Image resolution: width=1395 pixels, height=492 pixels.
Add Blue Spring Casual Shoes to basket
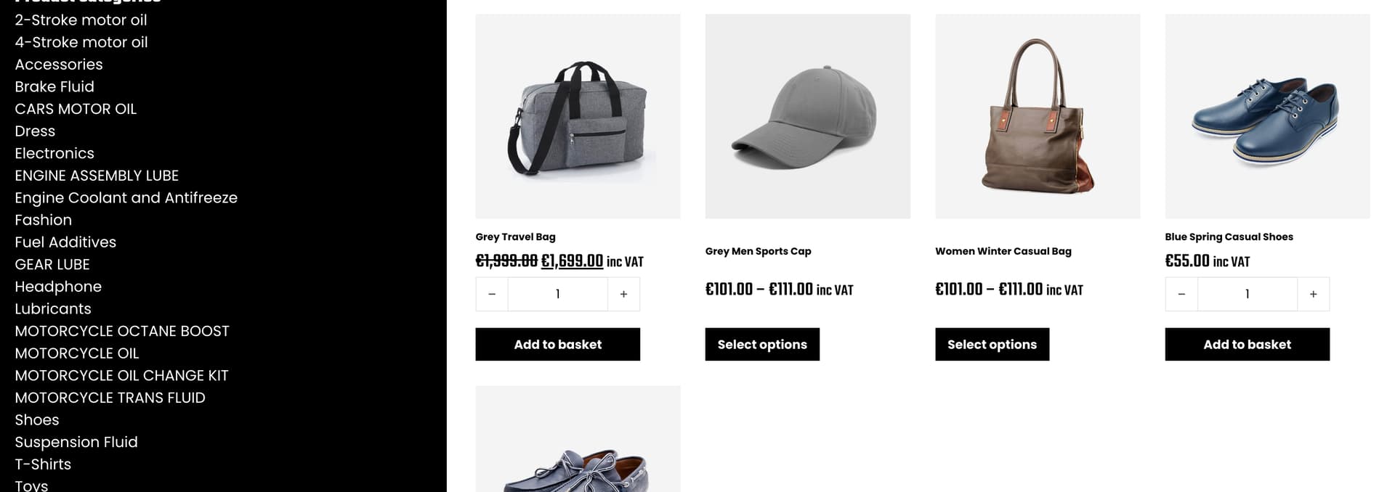coord(1248,344)
